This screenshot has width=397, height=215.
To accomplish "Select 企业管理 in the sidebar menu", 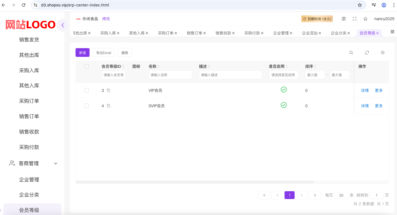I will click(x=29, y=180).
